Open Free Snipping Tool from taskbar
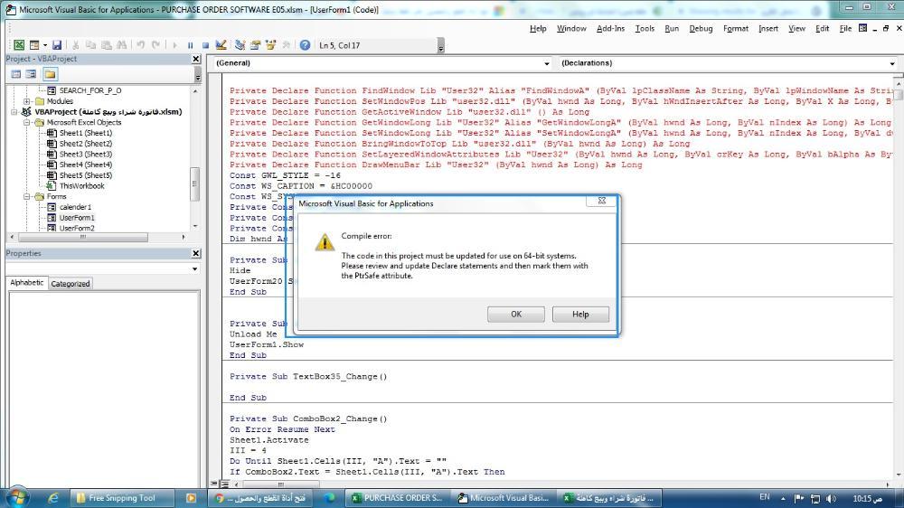904x508 pixels. point(122,498)
